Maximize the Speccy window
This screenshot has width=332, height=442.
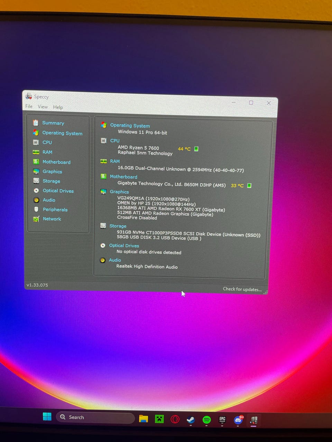251,103
